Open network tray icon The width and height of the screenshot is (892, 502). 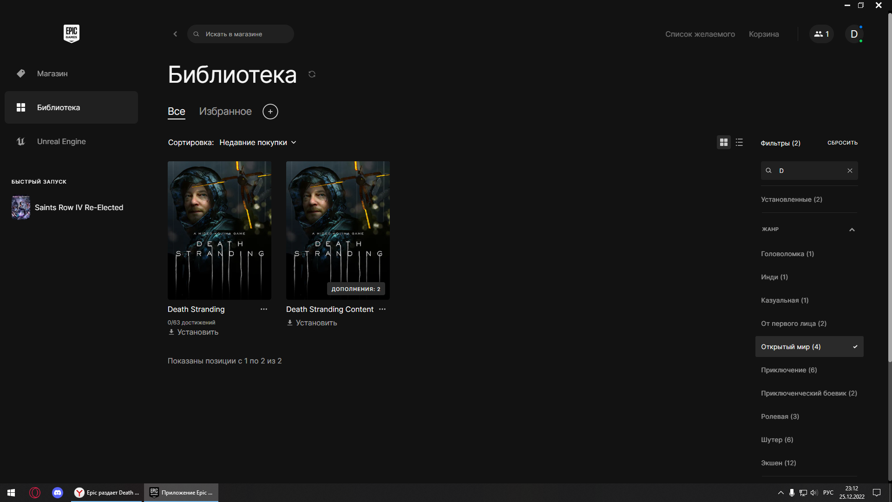(x=803, y=493)
